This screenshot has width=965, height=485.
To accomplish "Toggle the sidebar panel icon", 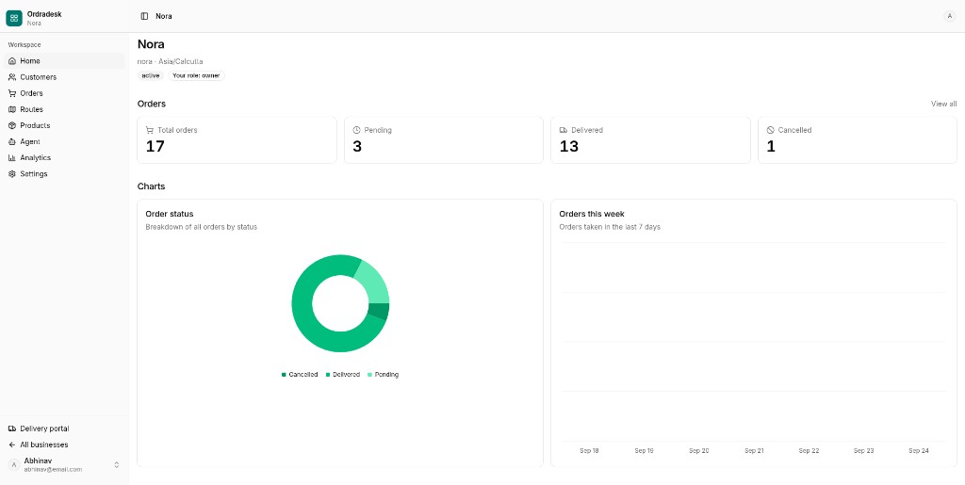I will point(144,16).
